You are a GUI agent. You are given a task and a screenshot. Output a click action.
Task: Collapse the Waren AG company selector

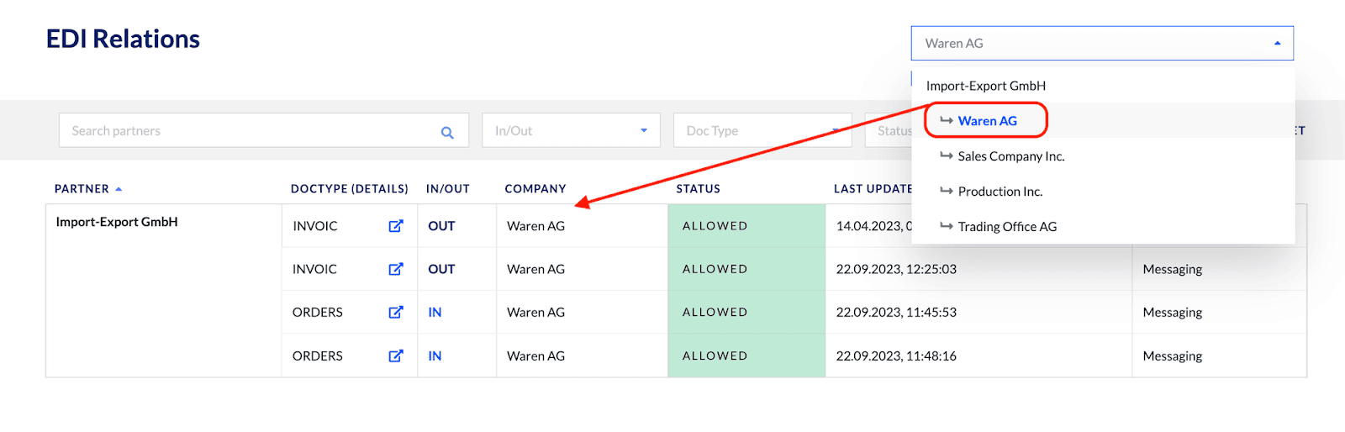[1277, 44]
